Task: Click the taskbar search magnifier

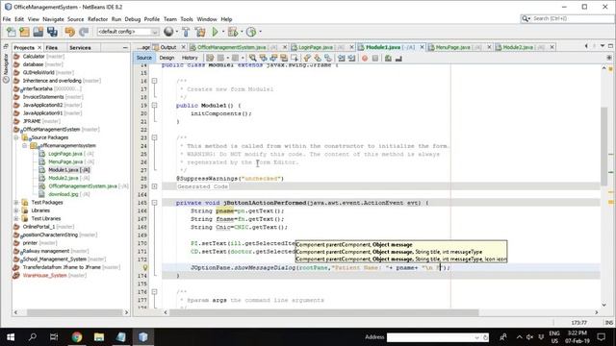Action: pos(33,337)
